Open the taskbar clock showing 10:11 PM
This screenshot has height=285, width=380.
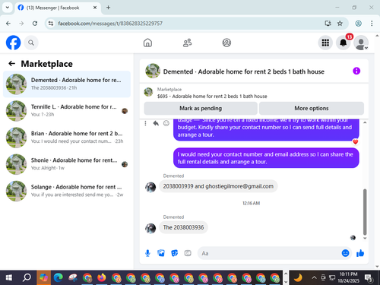(348, 277)
